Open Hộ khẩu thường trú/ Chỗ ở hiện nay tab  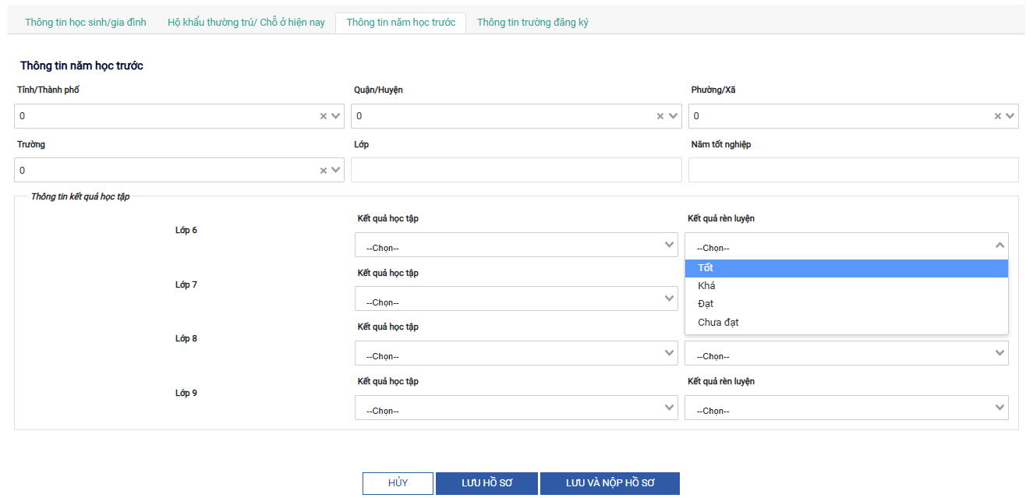tap(246, 23)
